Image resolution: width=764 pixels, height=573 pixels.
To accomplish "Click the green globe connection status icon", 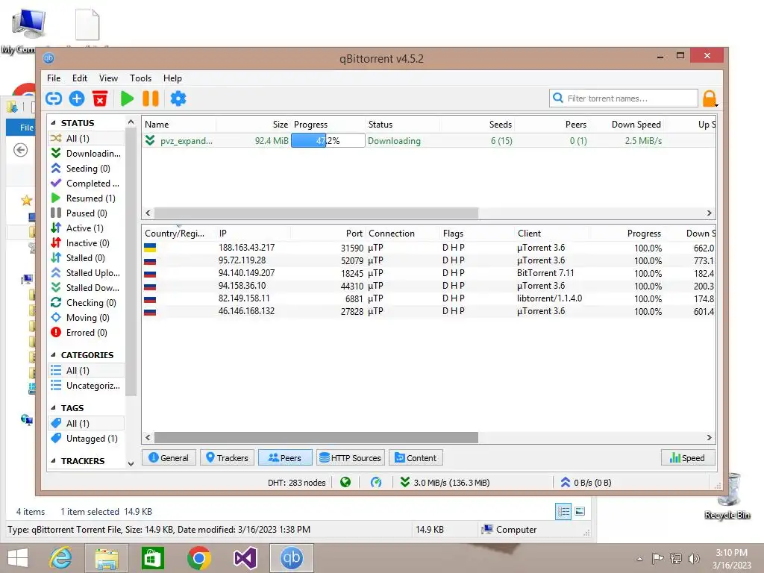I will point(345,483).
